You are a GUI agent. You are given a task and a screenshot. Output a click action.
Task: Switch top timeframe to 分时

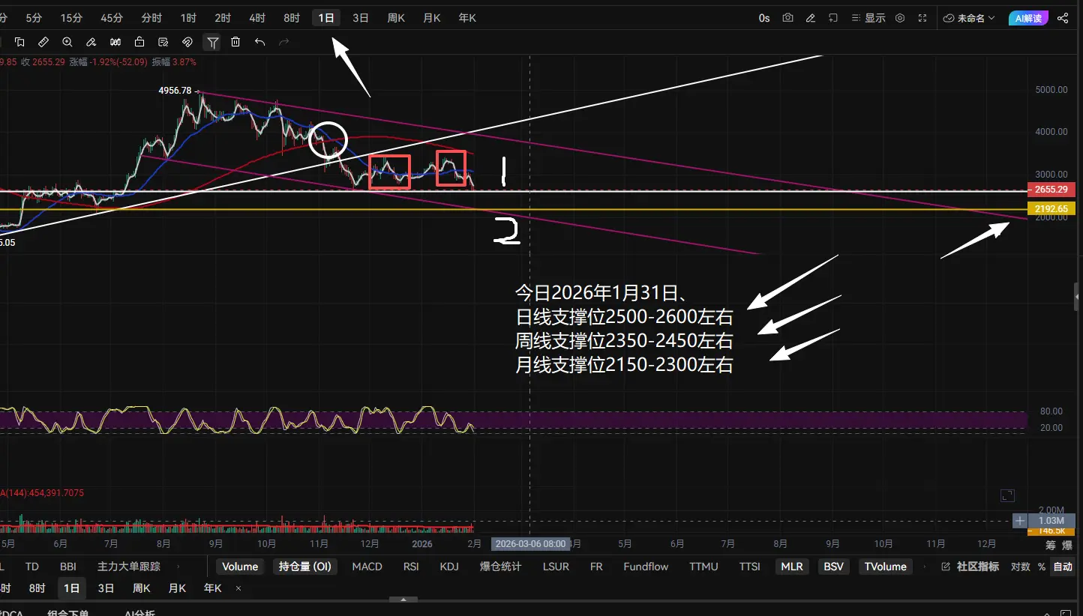click(151, 18)
